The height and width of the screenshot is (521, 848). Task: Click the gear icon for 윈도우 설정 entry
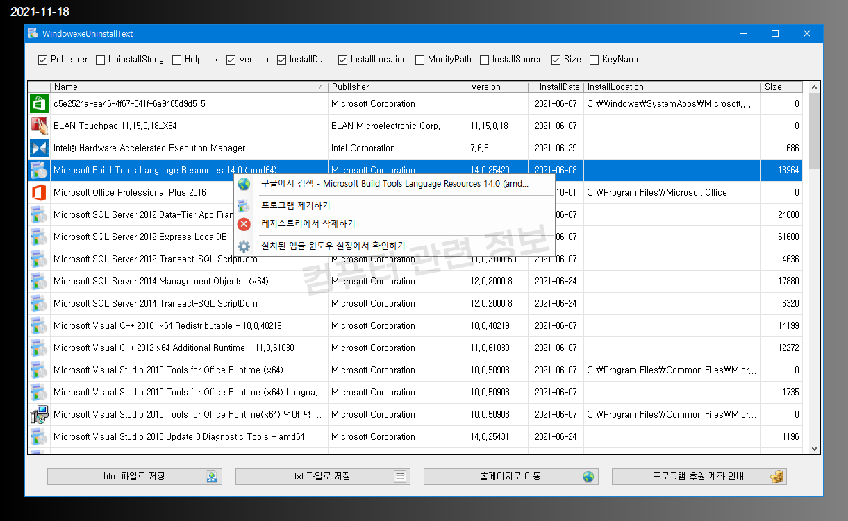244,246
